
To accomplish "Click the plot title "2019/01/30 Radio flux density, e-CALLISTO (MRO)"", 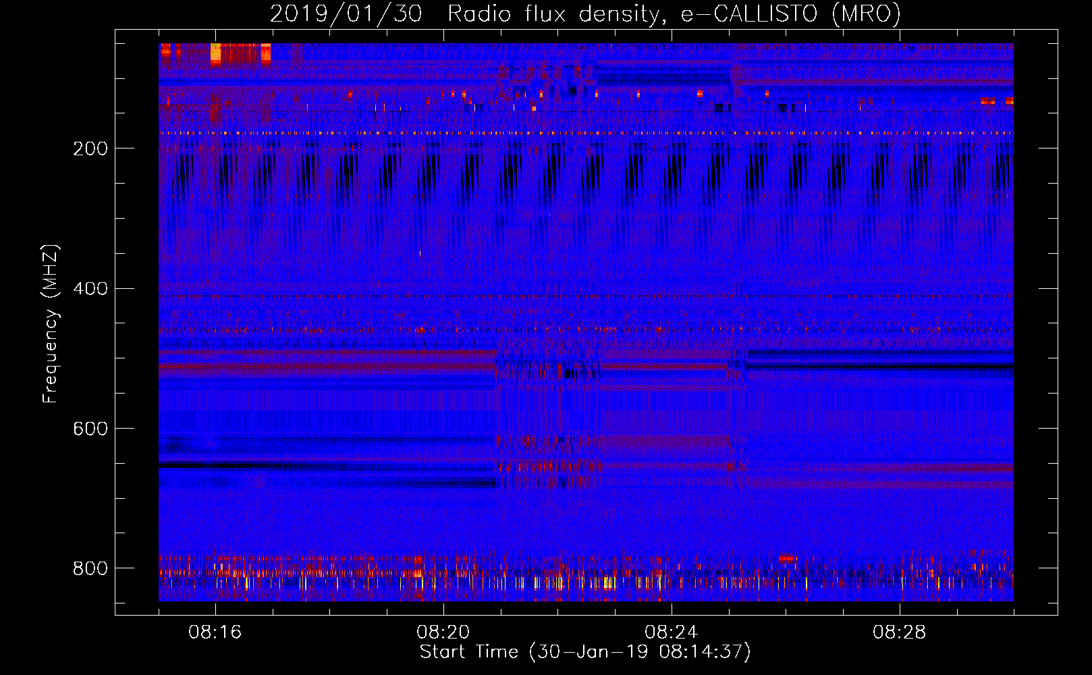I will pos(585,13).
